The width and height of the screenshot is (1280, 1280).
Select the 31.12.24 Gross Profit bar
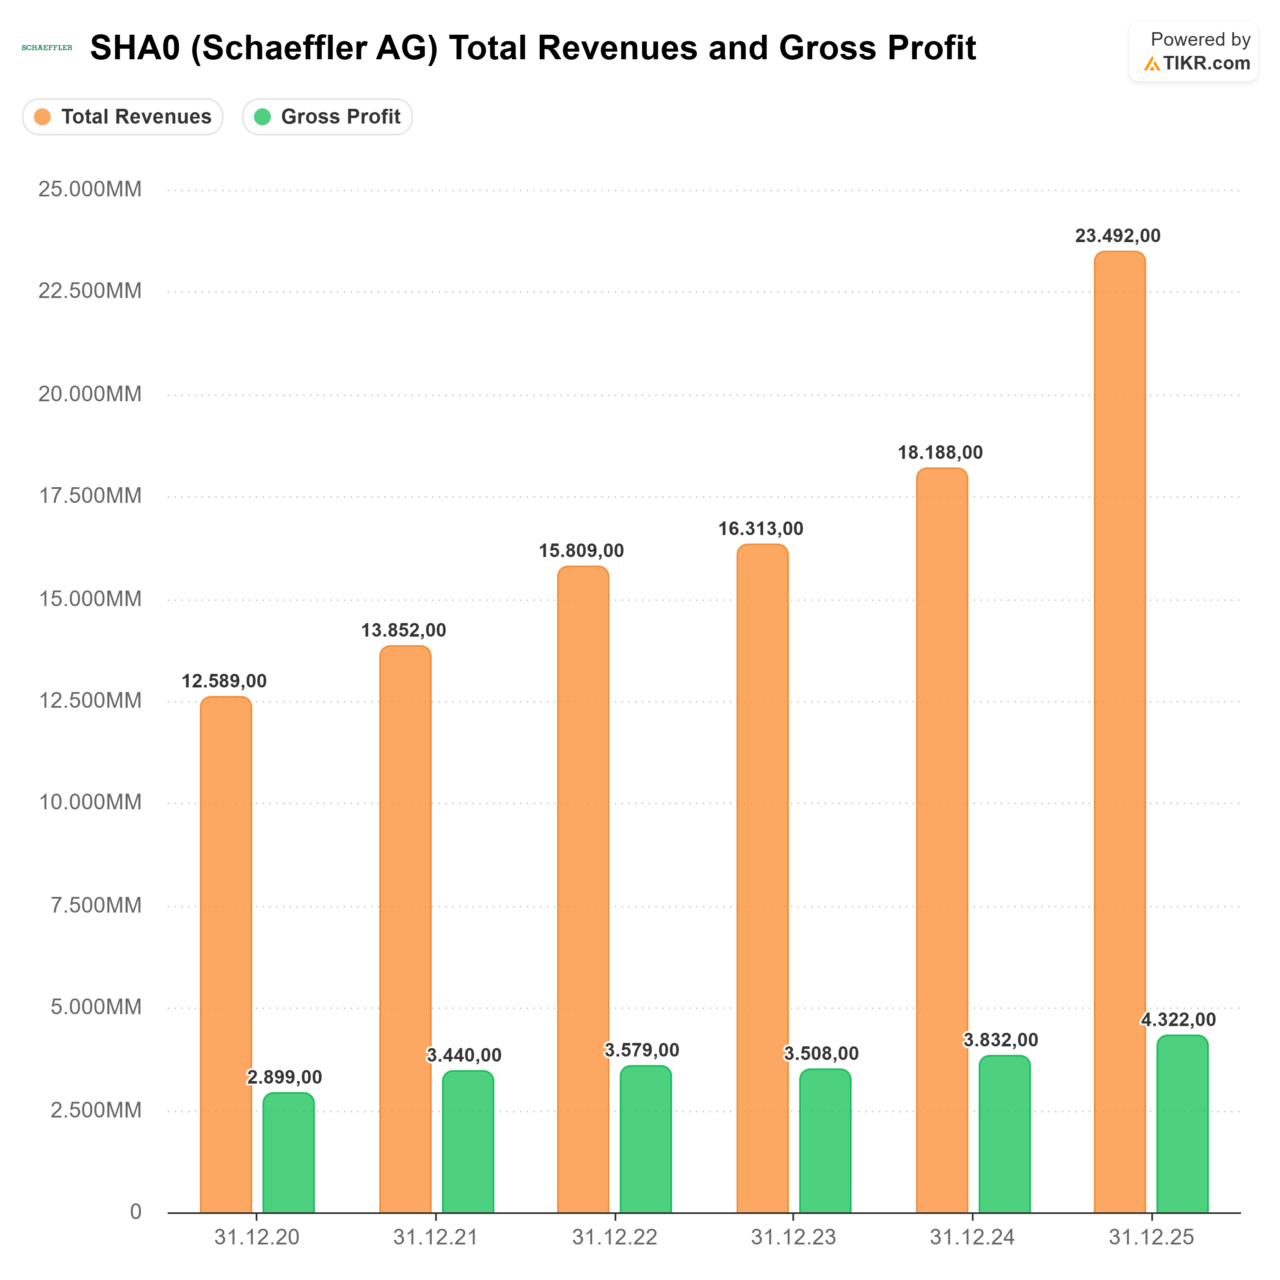tap(1004, 1134)
